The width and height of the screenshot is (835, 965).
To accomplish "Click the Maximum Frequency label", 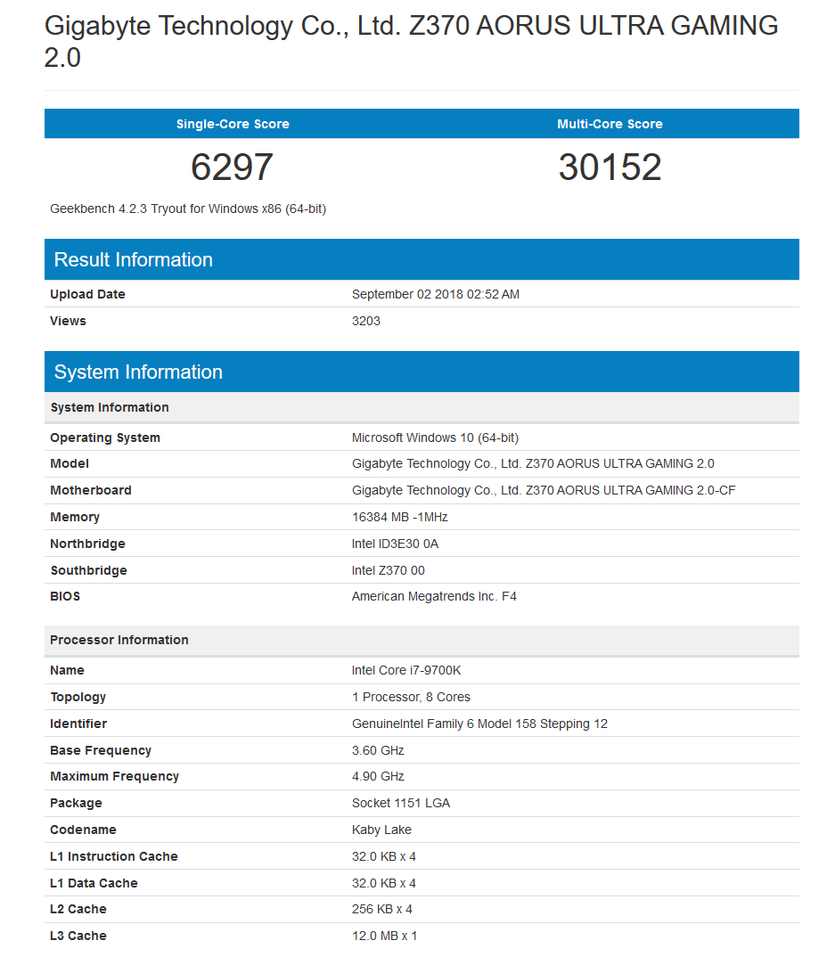I will pos(114,776).
